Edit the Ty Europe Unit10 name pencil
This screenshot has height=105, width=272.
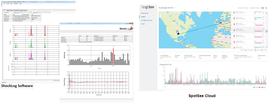pyautogui.click(x=175, y=8)
